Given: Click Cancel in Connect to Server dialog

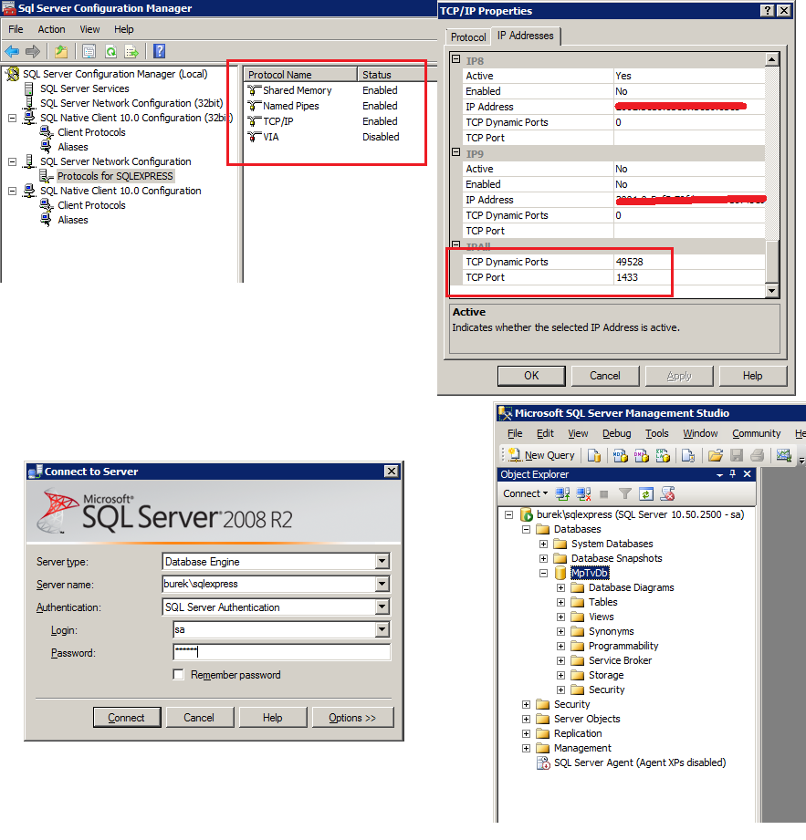Looking at the screenshot, I should click(x=200, y=717).
